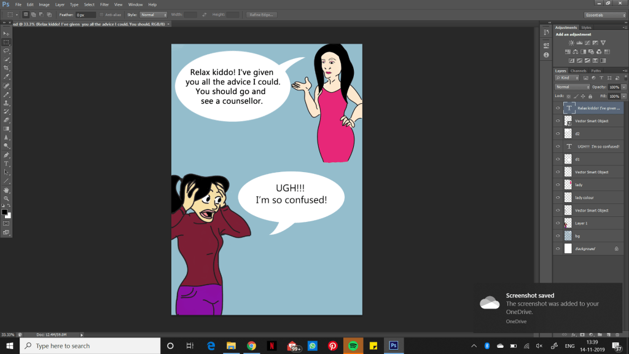Expand the Essentials workspace dropdown
The width and height of the screenshot is (629, 354).
(604, 14)
